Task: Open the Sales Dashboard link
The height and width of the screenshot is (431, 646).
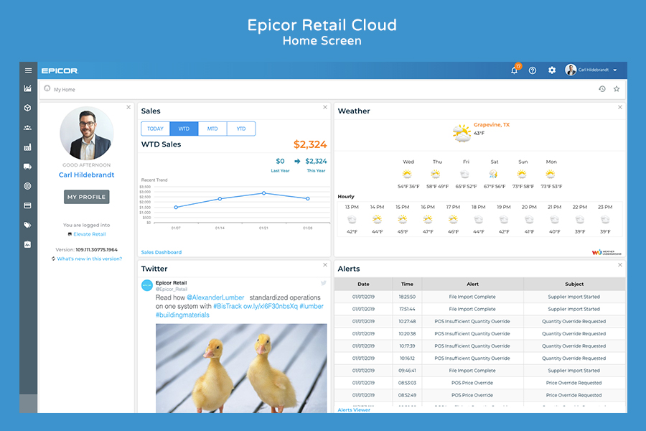Action: (161, 252)
